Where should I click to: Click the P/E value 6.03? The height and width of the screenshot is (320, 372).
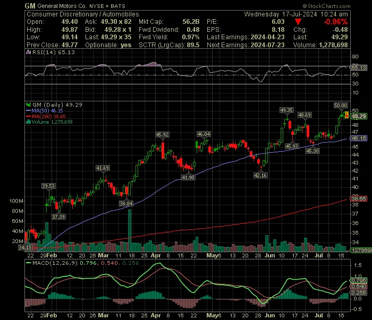pos(278,22)
